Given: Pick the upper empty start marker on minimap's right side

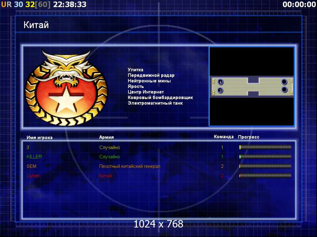Looking at the screenshot, I should click(284, 82).
